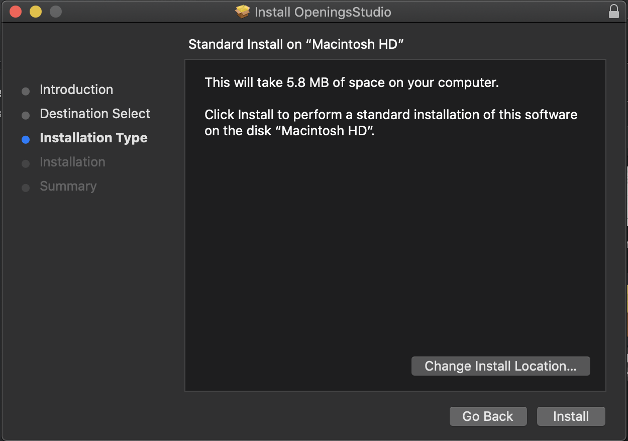Image resolution: width=628 pixels, height=441 pixels.
Task: Open Change Install Location dialog
Action: point(500,366)
